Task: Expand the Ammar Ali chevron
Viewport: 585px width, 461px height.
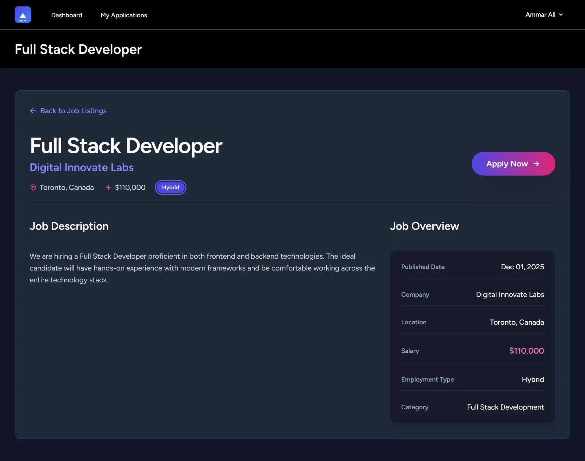Action: pos(561,15)
